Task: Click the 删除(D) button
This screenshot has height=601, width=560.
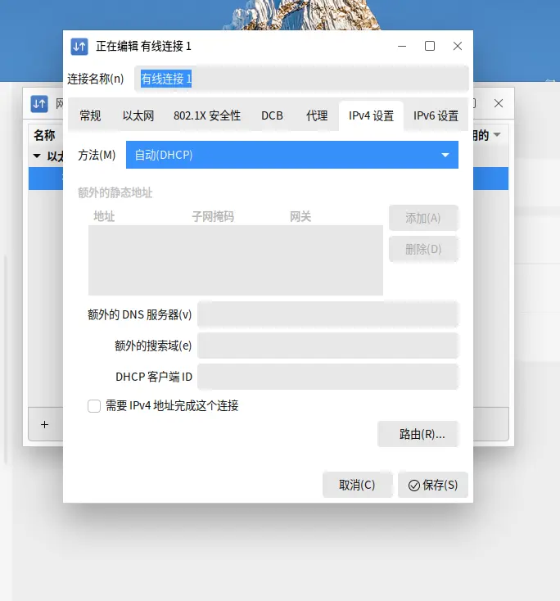Action: [423, 250]
